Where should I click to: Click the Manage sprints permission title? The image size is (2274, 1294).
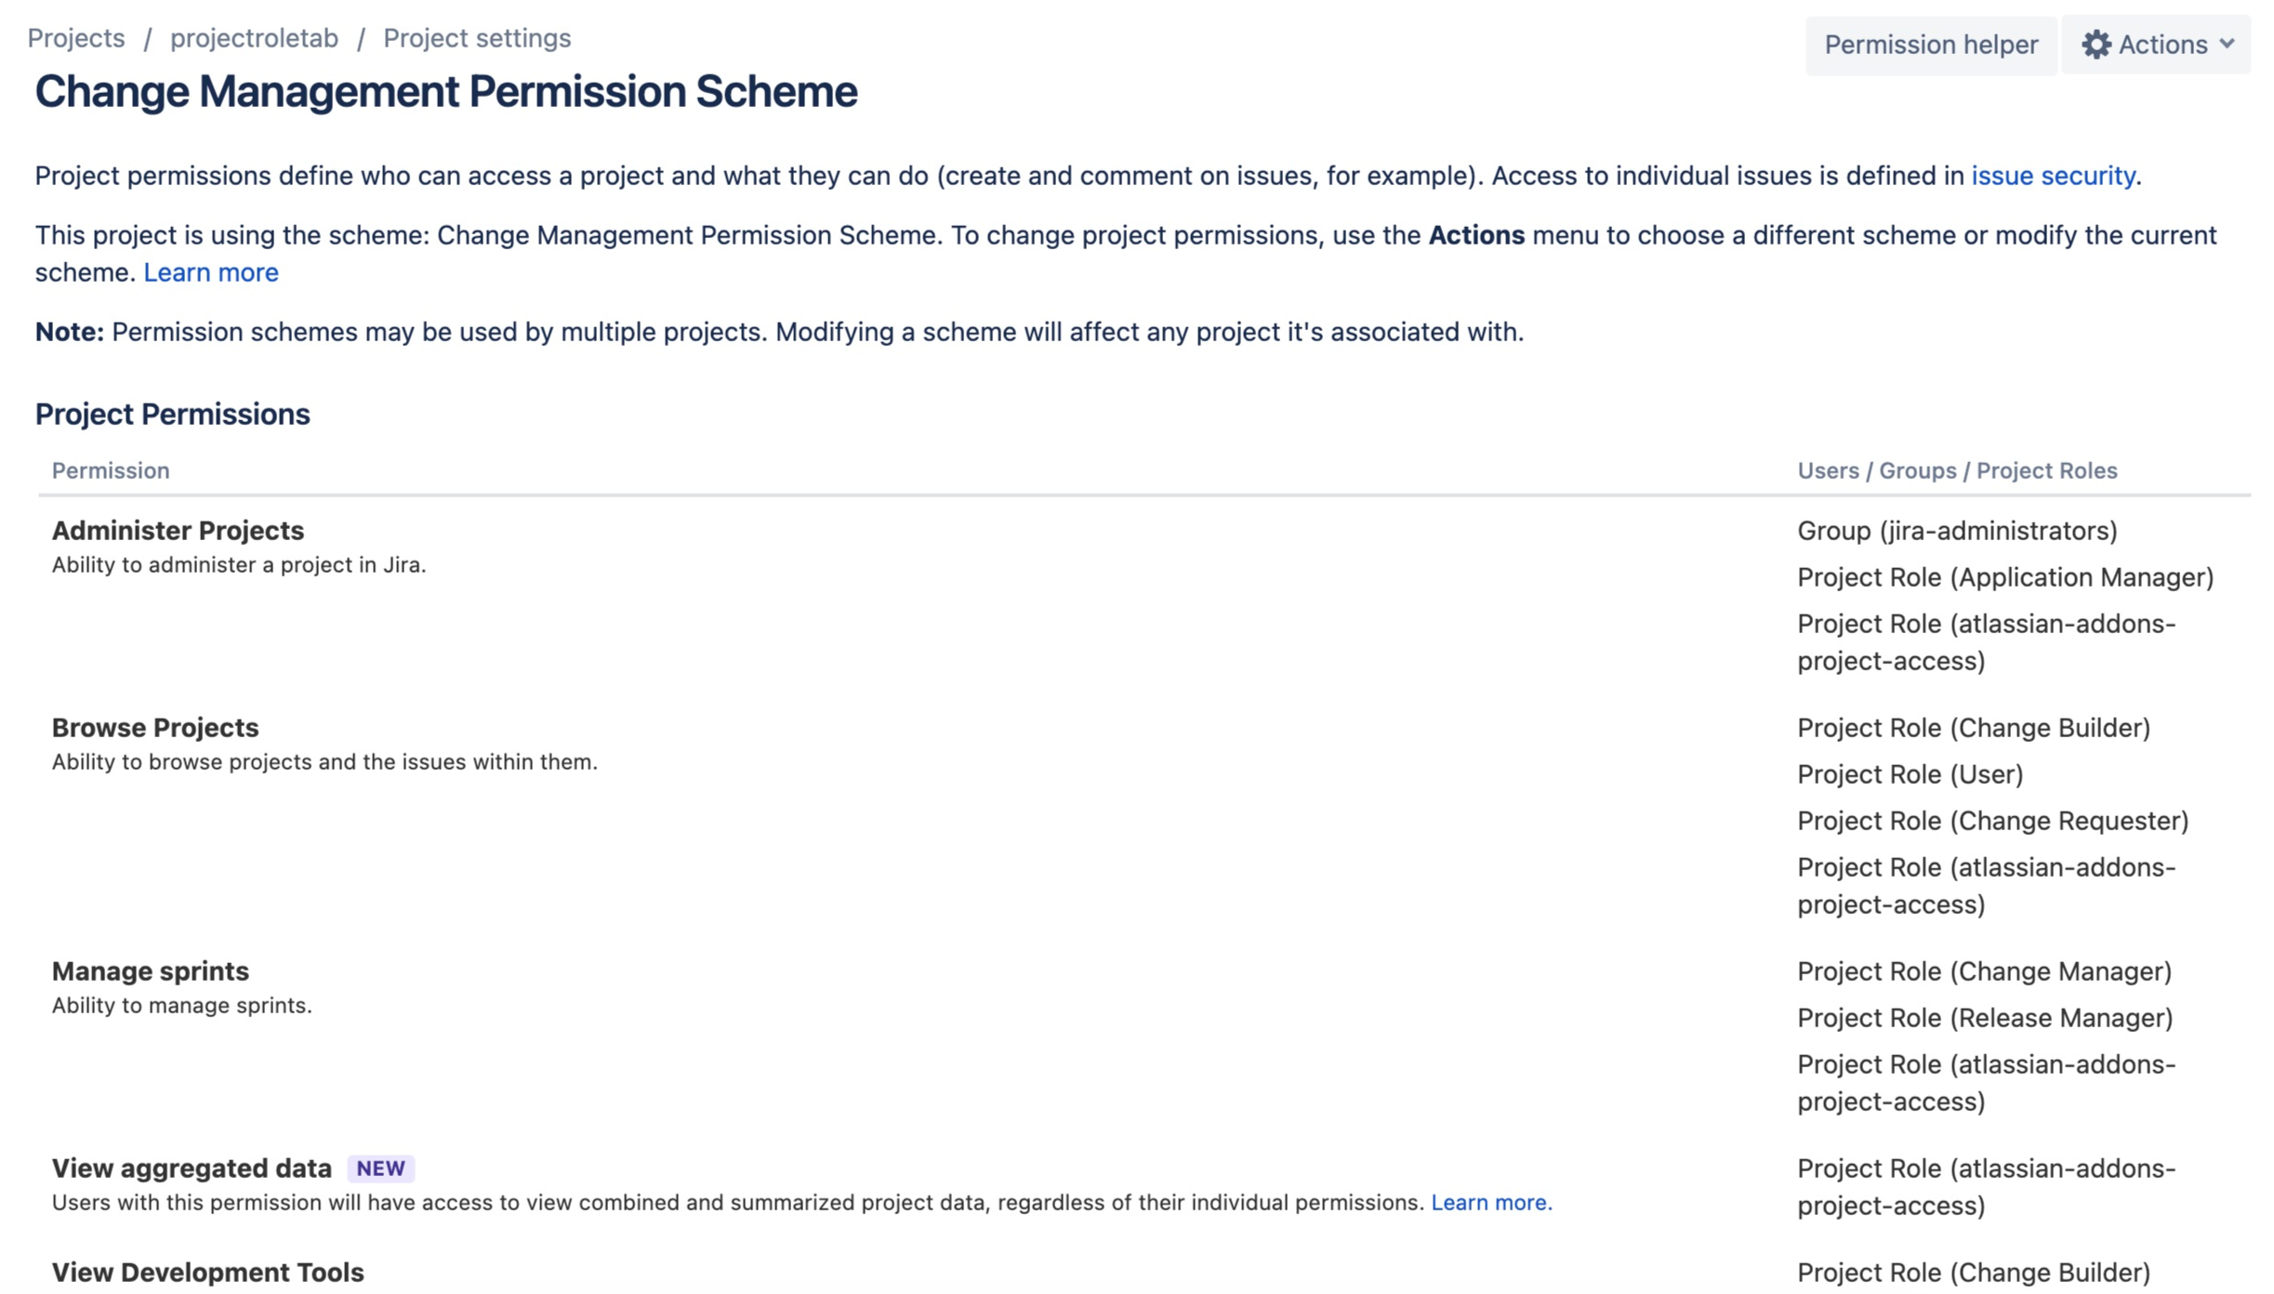pos(151,971)
